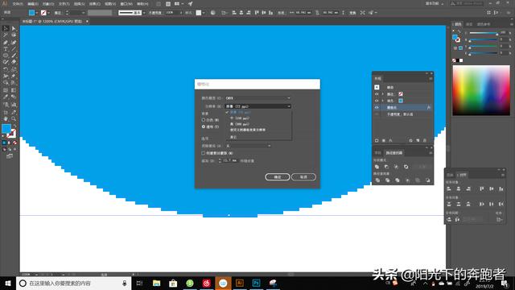
Task: Select the Line Segment tool
Action: tap(14, 48)
